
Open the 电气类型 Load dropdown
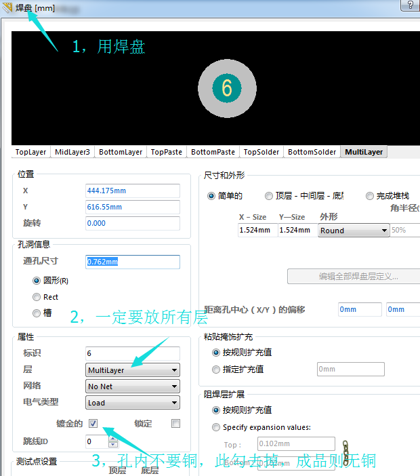[x=133, y=403]
